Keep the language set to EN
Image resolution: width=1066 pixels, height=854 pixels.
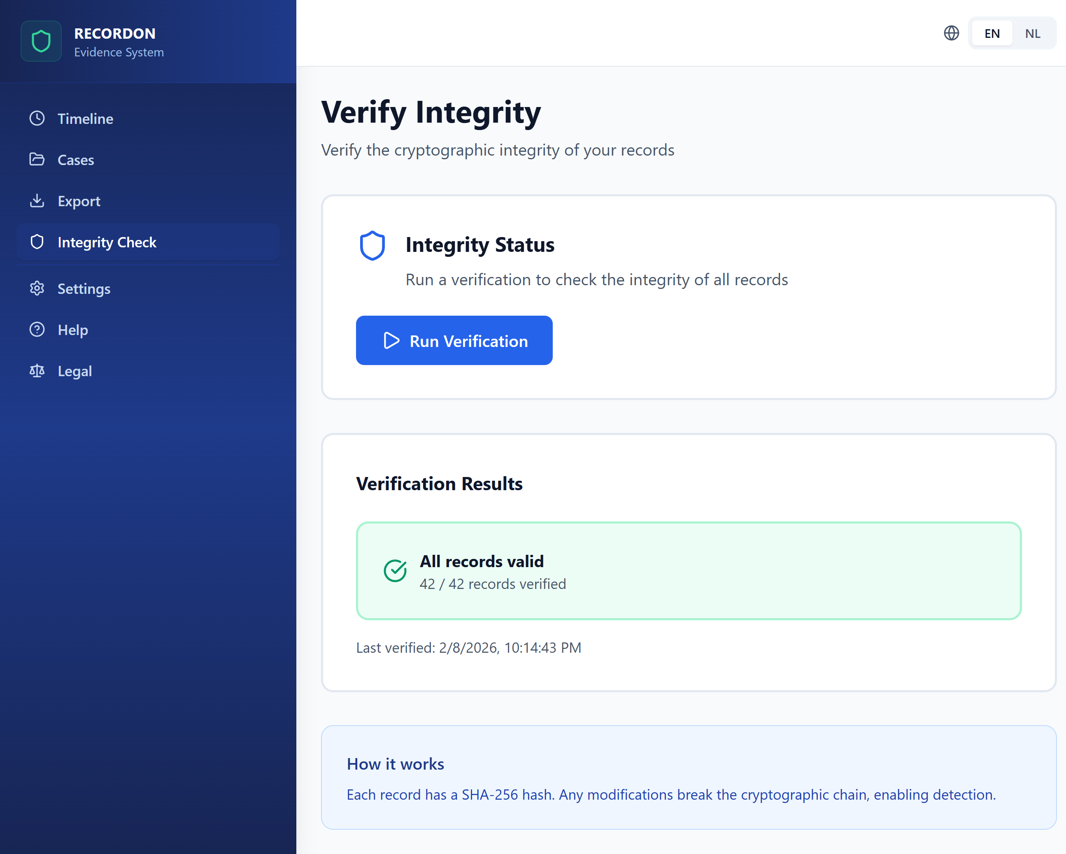[992, 33]
